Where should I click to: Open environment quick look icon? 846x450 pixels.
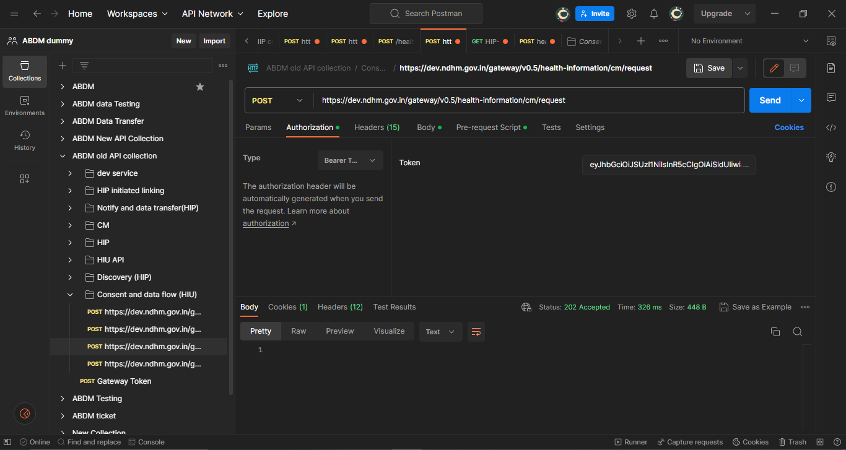pyautogui.click(x=831, y=41)
